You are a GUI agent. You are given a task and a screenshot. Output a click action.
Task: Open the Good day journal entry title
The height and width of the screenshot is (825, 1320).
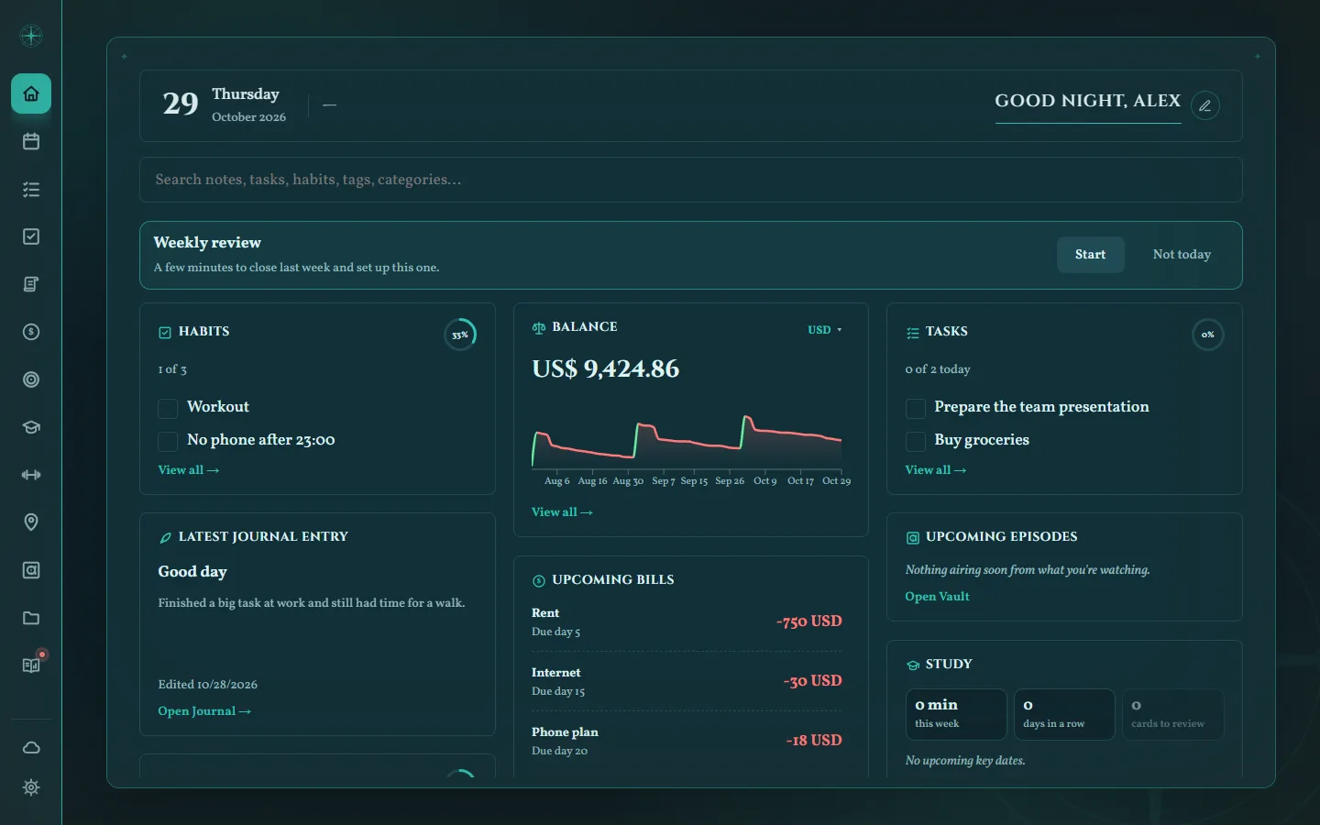pyautogui.click(x=192, y=572)
